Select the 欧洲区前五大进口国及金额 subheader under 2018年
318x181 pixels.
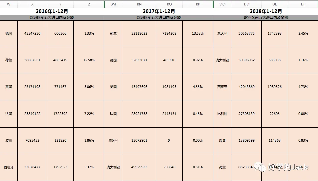[x=266, y=18]
